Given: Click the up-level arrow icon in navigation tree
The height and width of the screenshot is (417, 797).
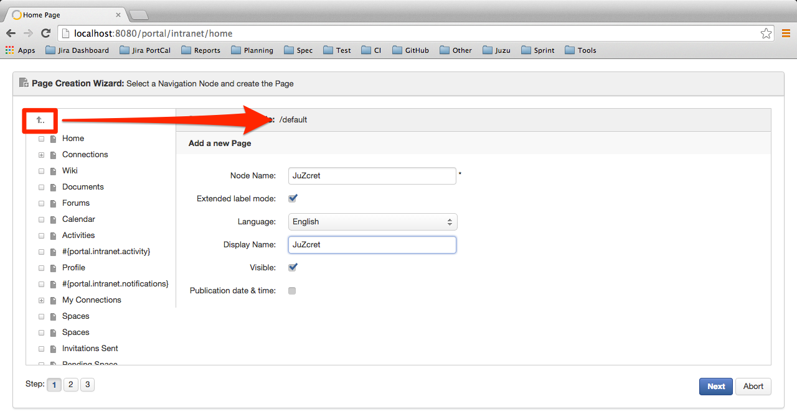Looking at the screenshot, I should click(x=40, y=120).
